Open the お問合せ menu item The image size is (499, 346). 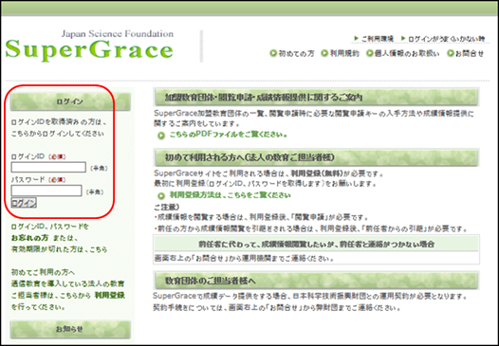pos(469,53)
